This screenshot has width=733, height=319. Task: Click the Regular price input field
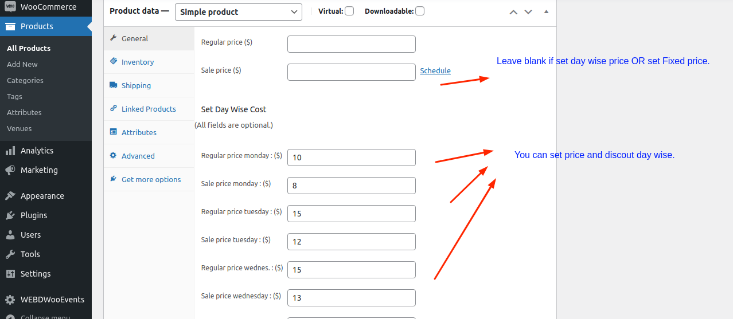pyautogui.click(x=351, y=44)
